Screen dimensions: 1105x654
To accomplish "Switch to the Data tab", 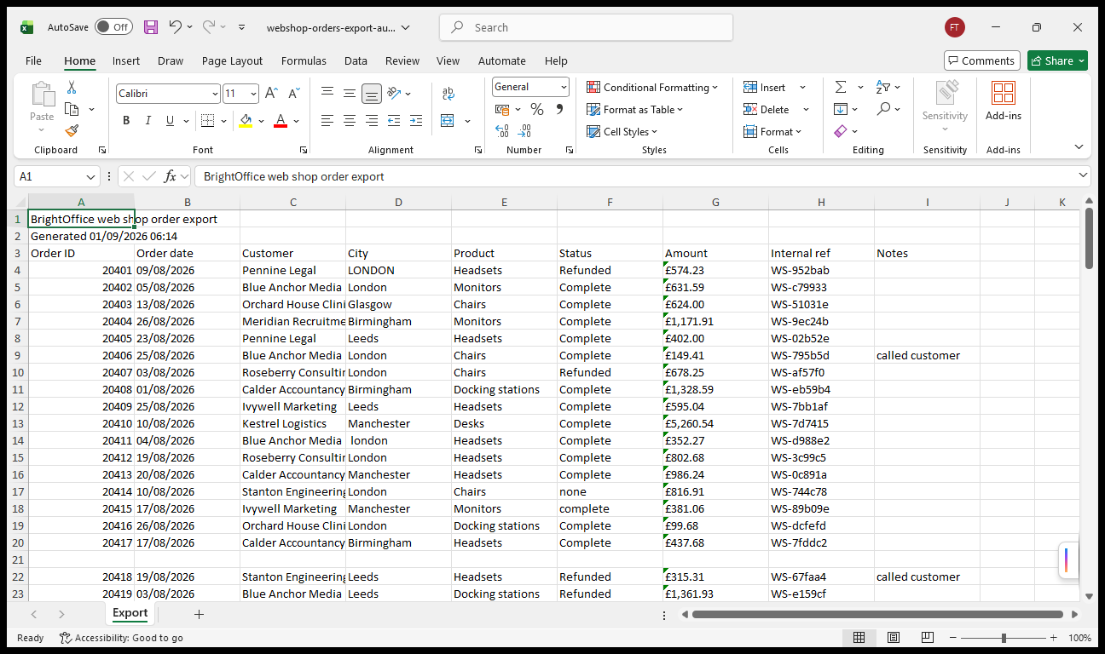I will [x=356, y=60].
